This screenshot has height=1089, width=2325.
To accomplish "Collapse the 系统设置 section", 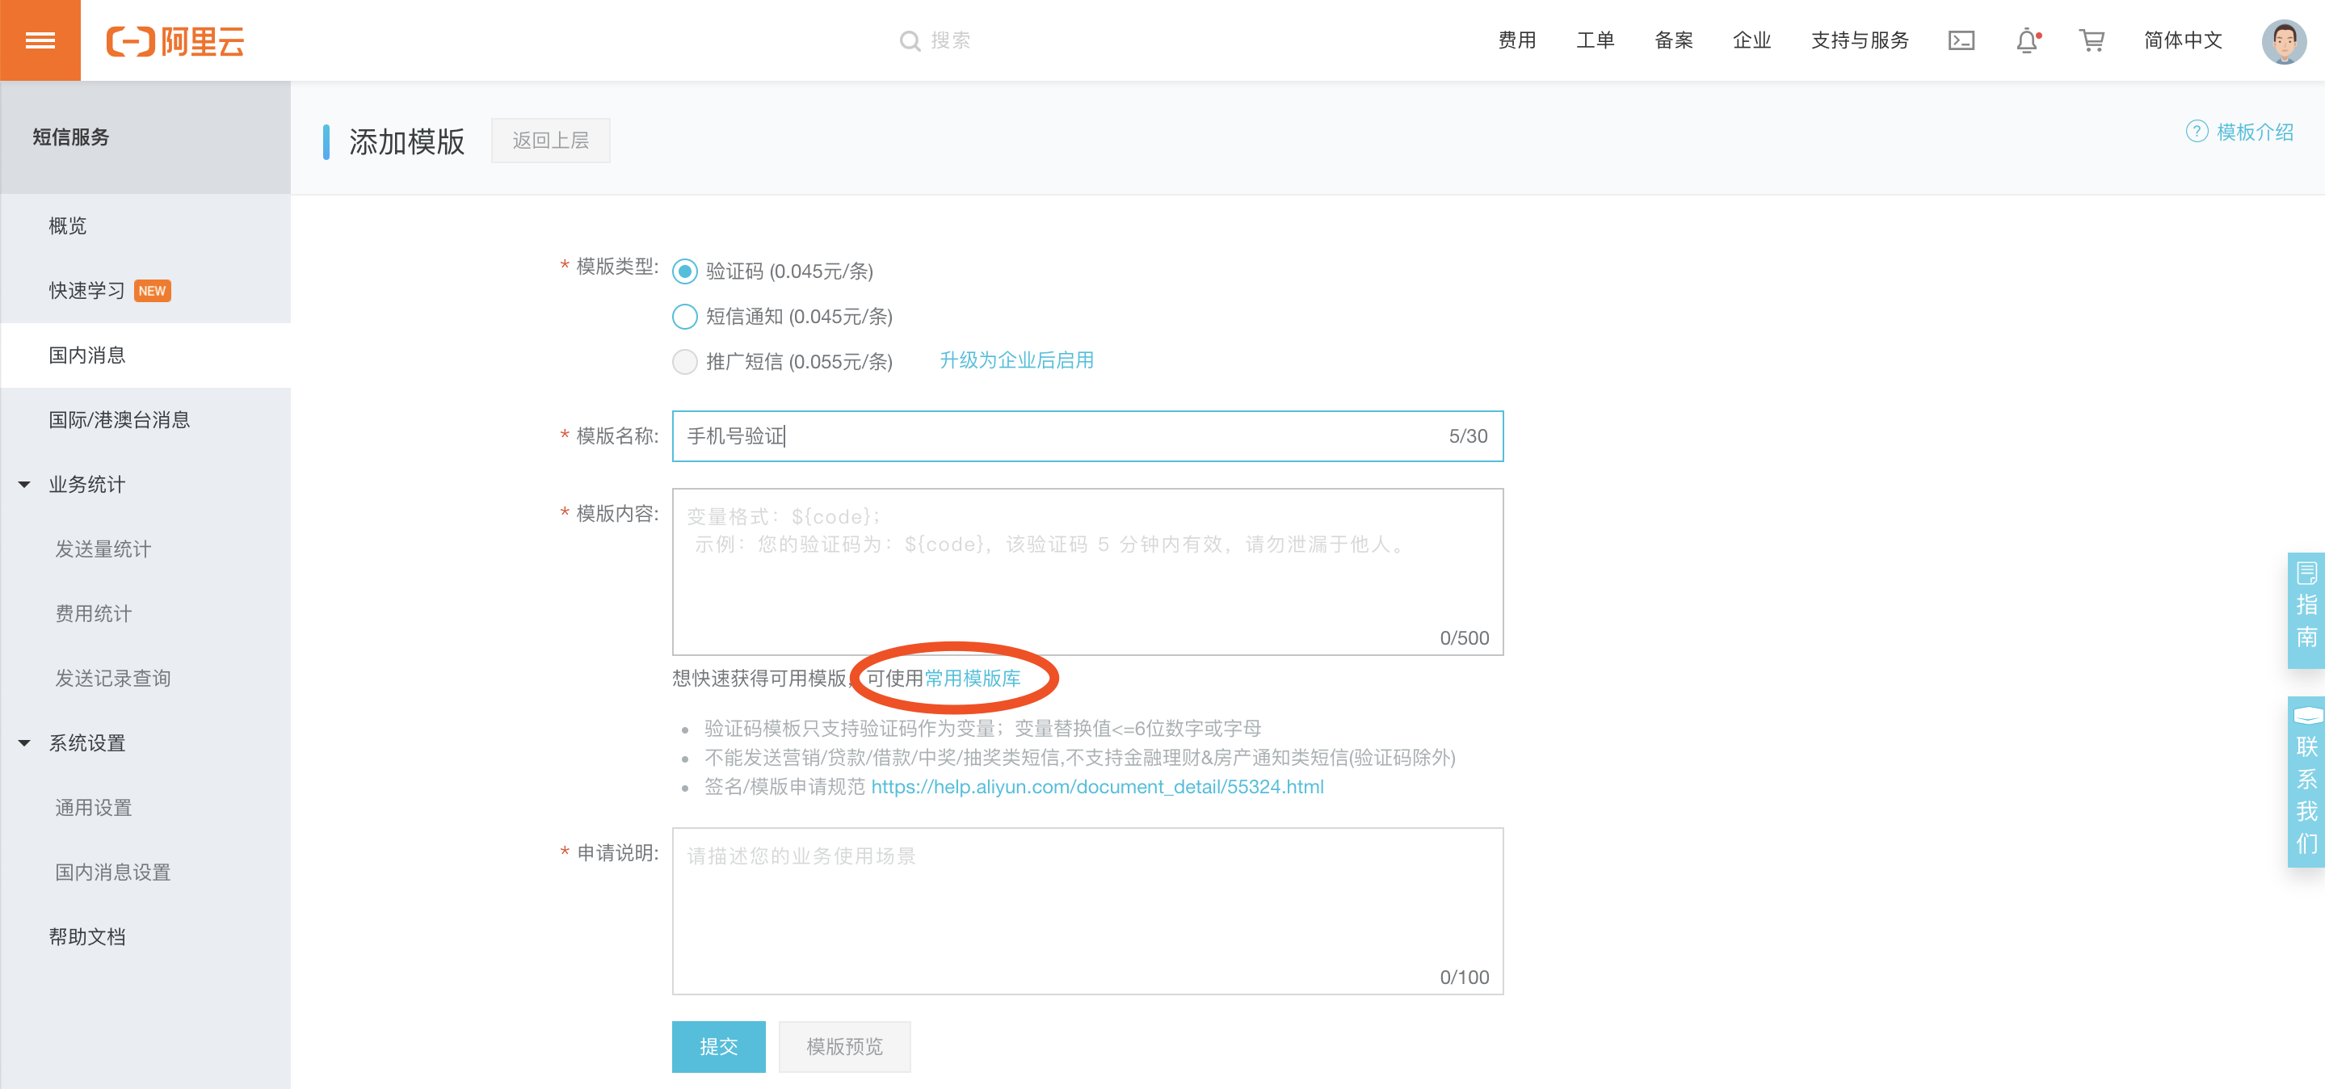I will click(24, 743).
